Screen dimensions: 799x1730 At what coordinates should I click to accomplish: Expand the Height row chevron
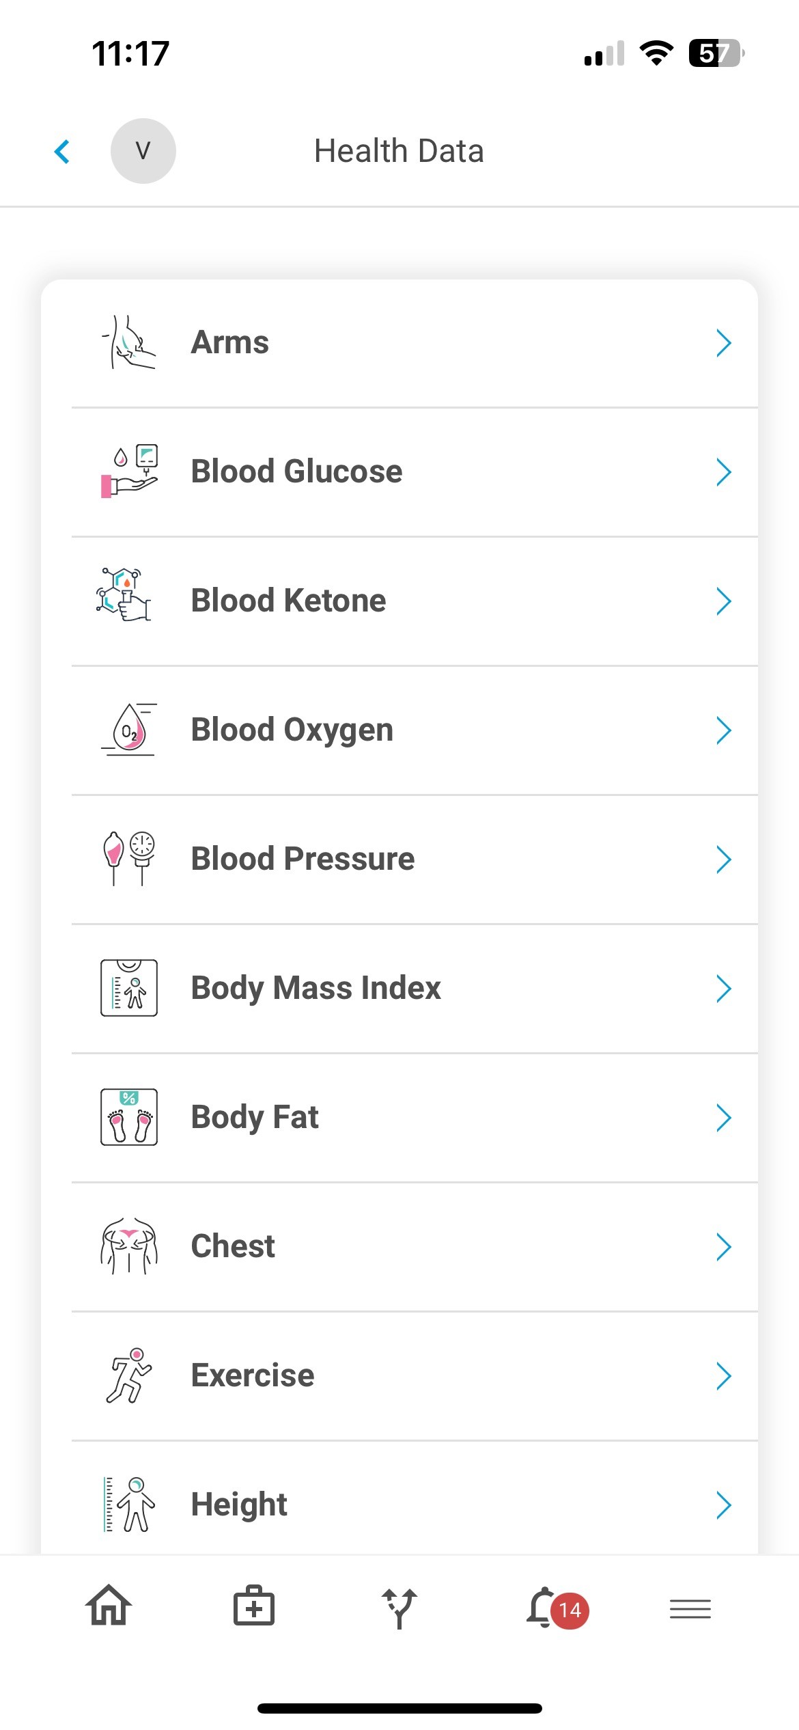click(x=724, y=1505)
